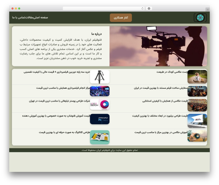Click the footer copyright text
Image resolution: width=219 pixels, height=185 pixels.
109,150
